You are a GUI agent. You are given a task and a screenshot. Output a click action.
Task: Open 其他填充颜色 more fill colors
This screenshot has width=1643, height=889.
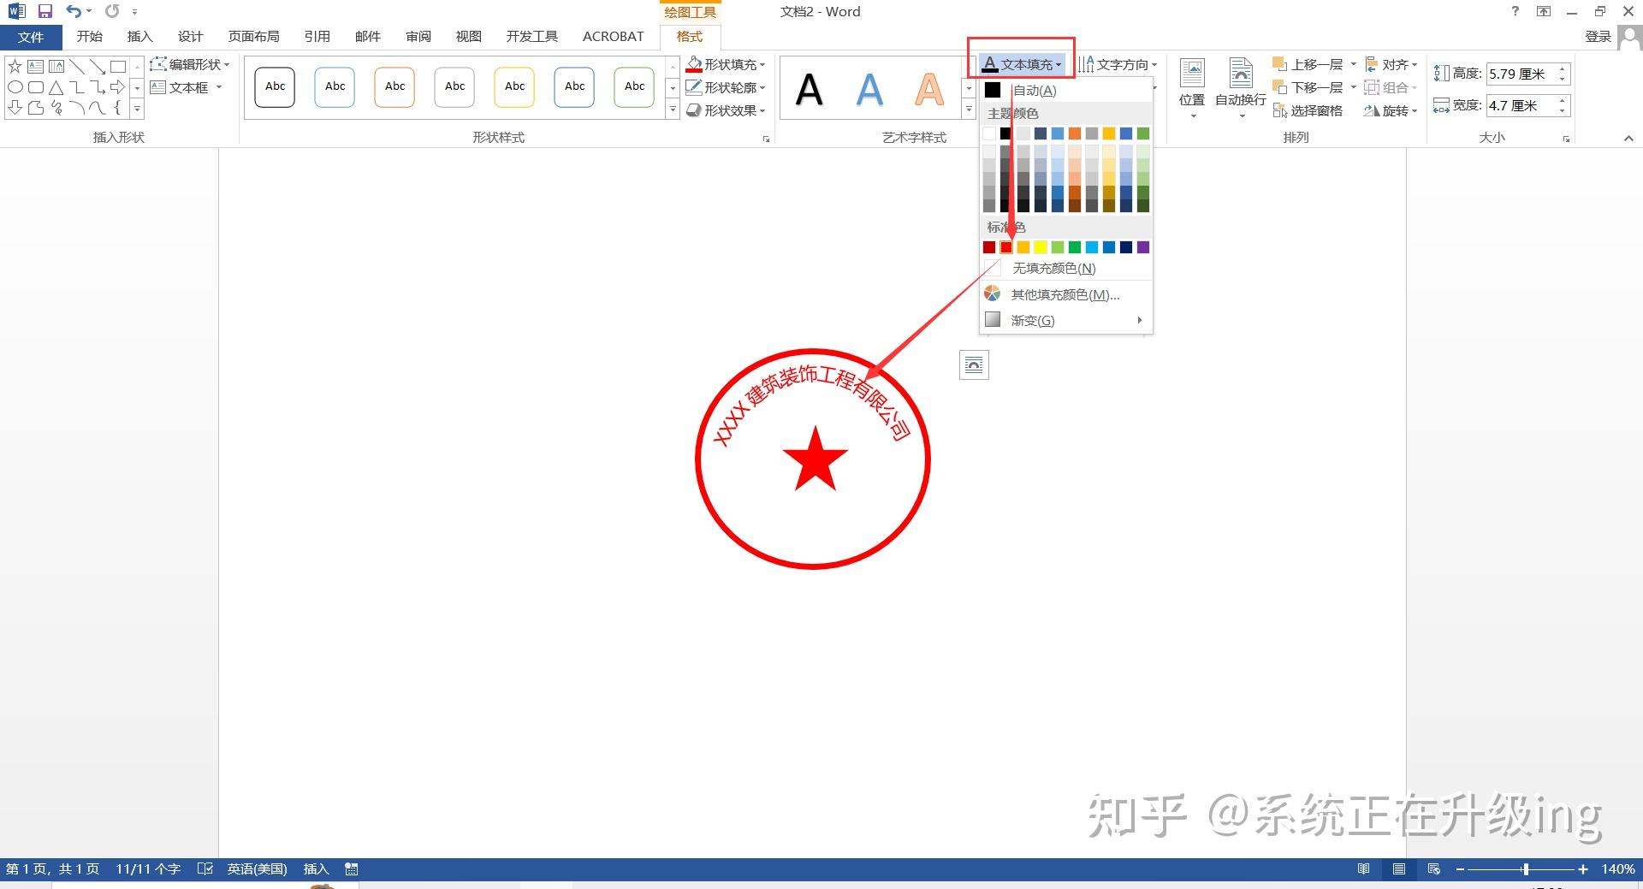(x=1065, y=294)
